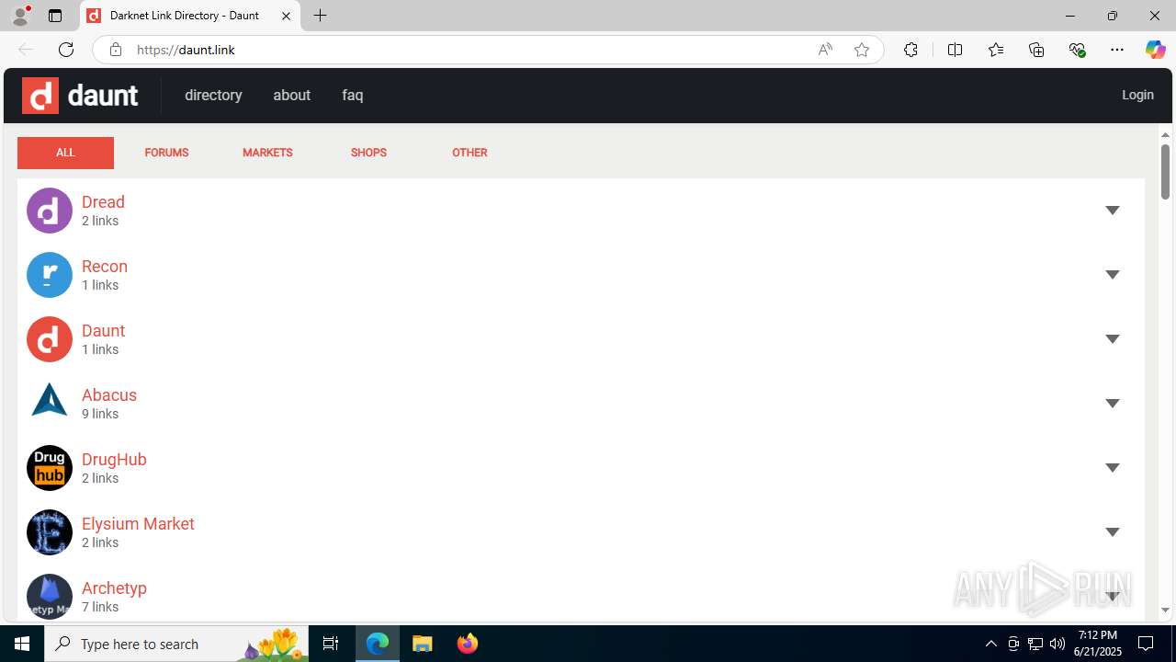Viewport: 1176px width, 662px height.
Task: Click the Elysium Market logo icon
Action: [x=50, y=532]
